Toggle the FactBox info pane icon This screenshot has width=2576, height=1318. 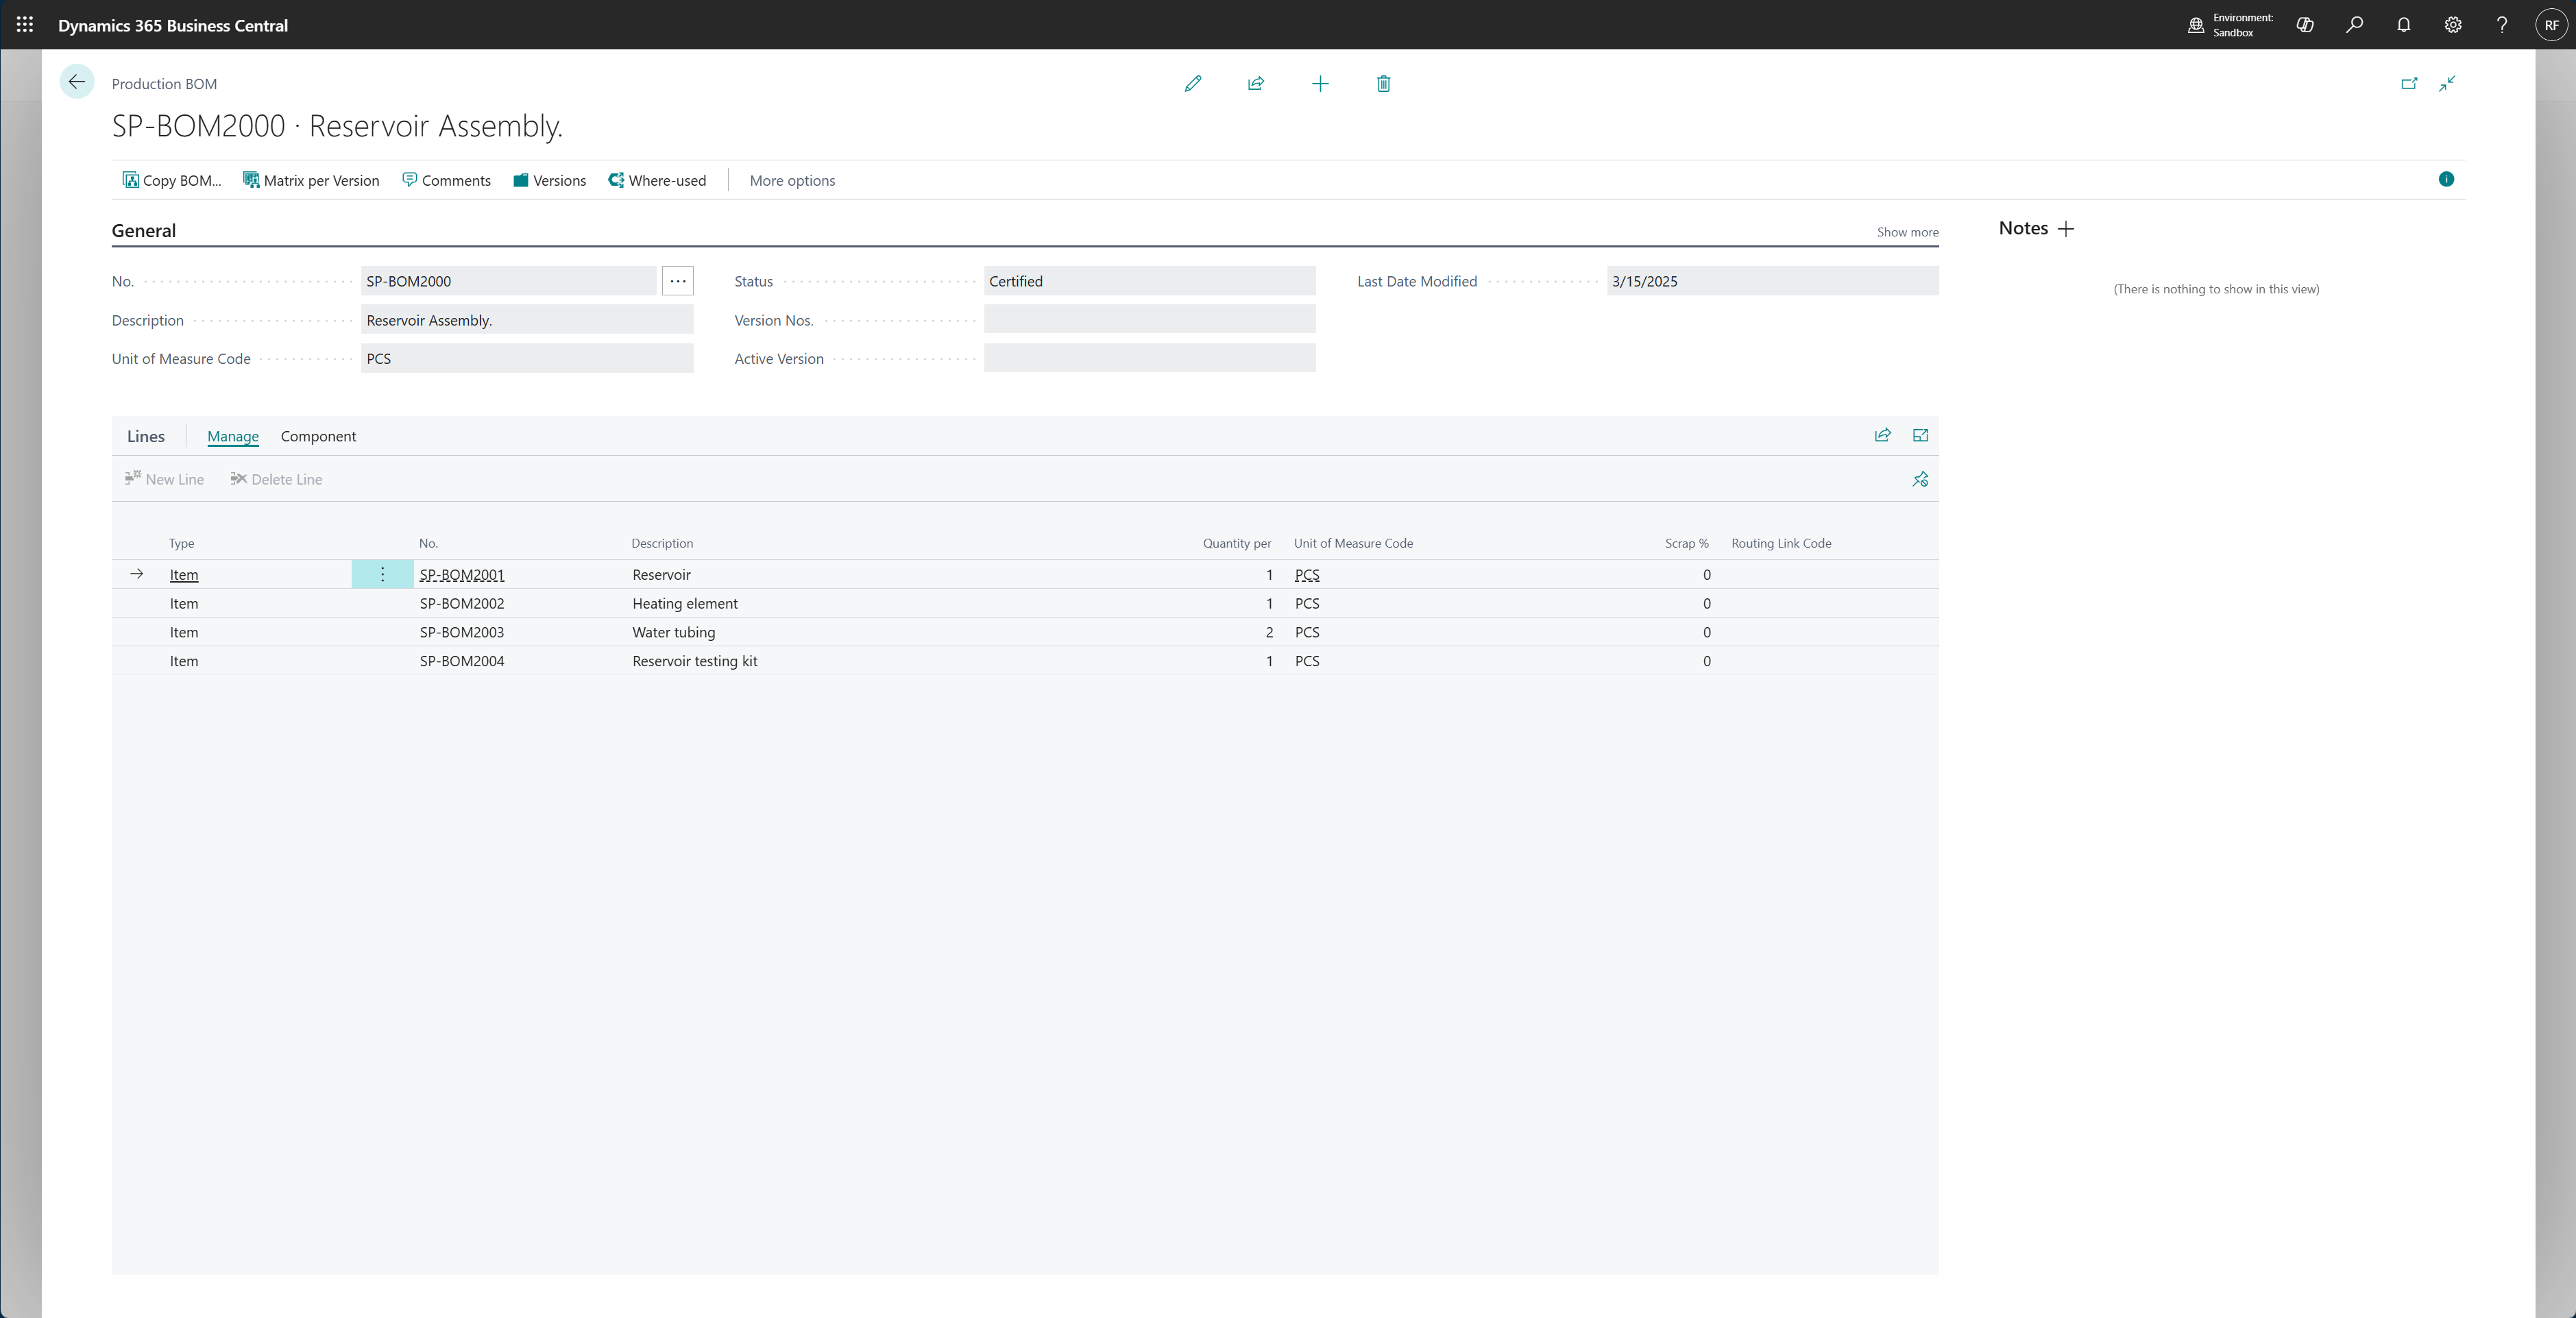[2446, 179]
